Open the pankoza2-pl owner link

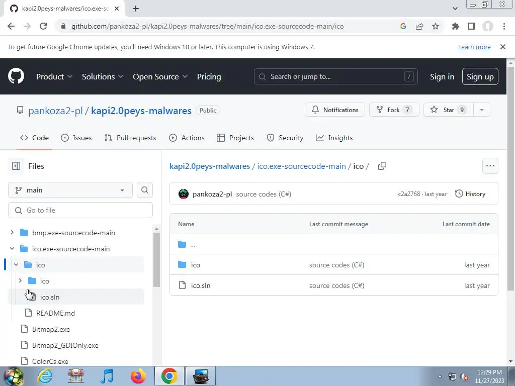(x=55, y=111)
